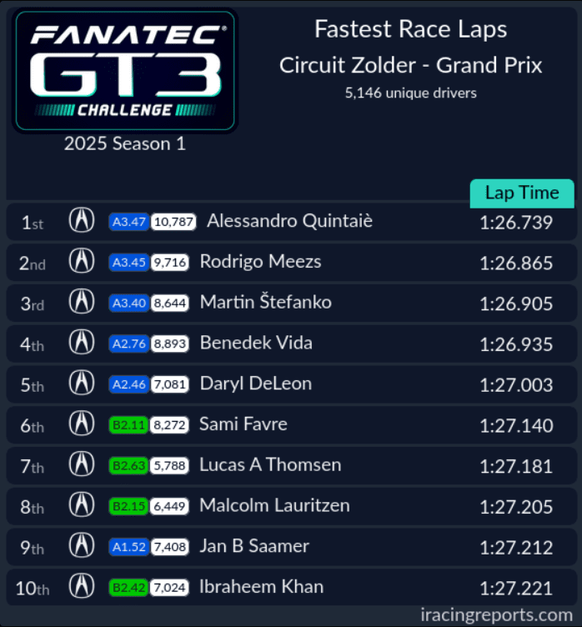The image size is (582, 627).
Task: Click car logo in Ibraheem Khan row
Action: click(x=82, y=587)
